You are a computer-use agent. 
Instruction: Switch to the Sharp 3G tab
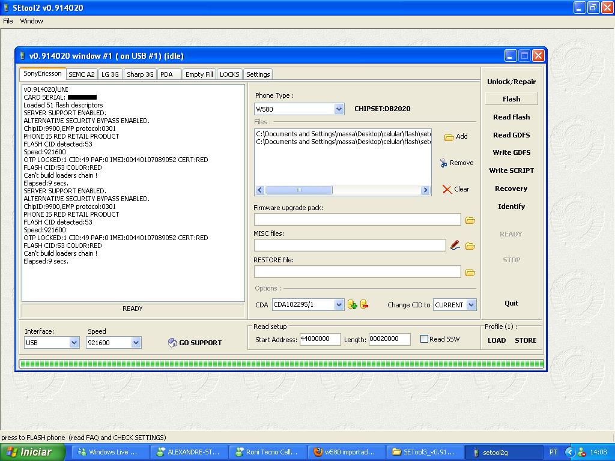pyautogui.click(x=140, y=74)
